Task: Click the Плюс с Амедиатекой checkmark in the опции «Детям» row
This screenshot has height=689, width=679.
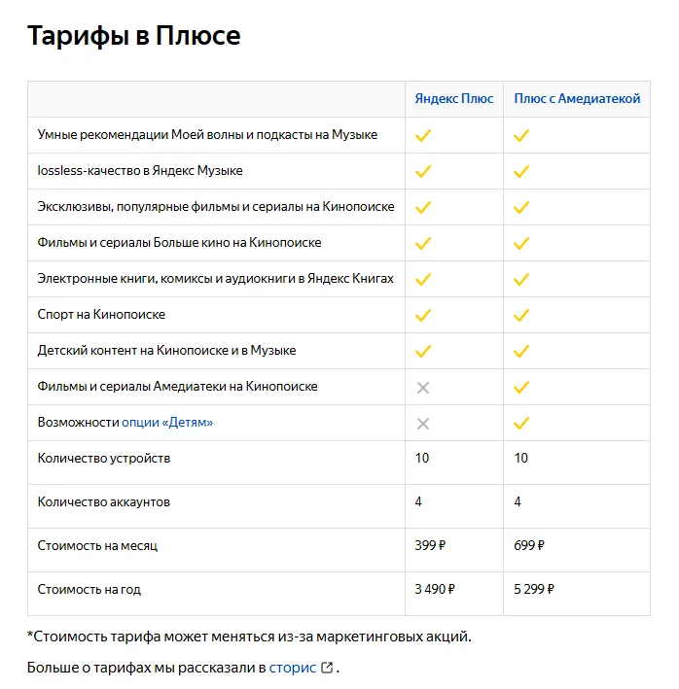Action: [x=521, y=424]
